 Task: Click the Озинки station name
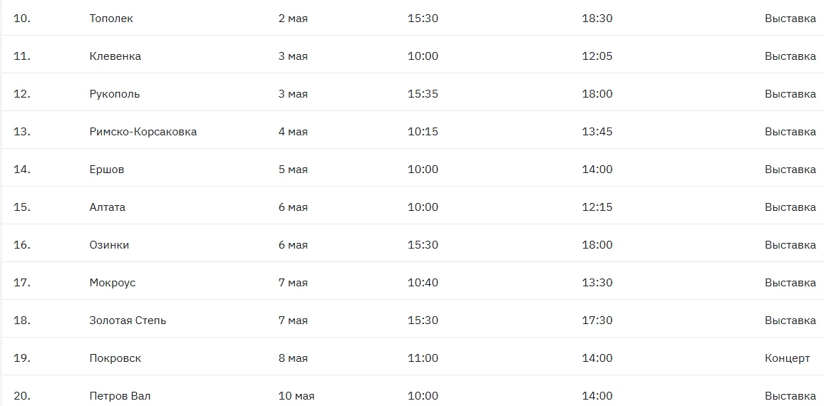109,245
